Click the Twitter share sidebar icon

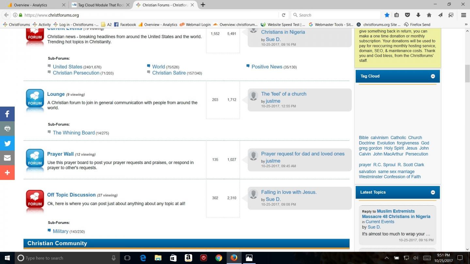tap(7, 143)
